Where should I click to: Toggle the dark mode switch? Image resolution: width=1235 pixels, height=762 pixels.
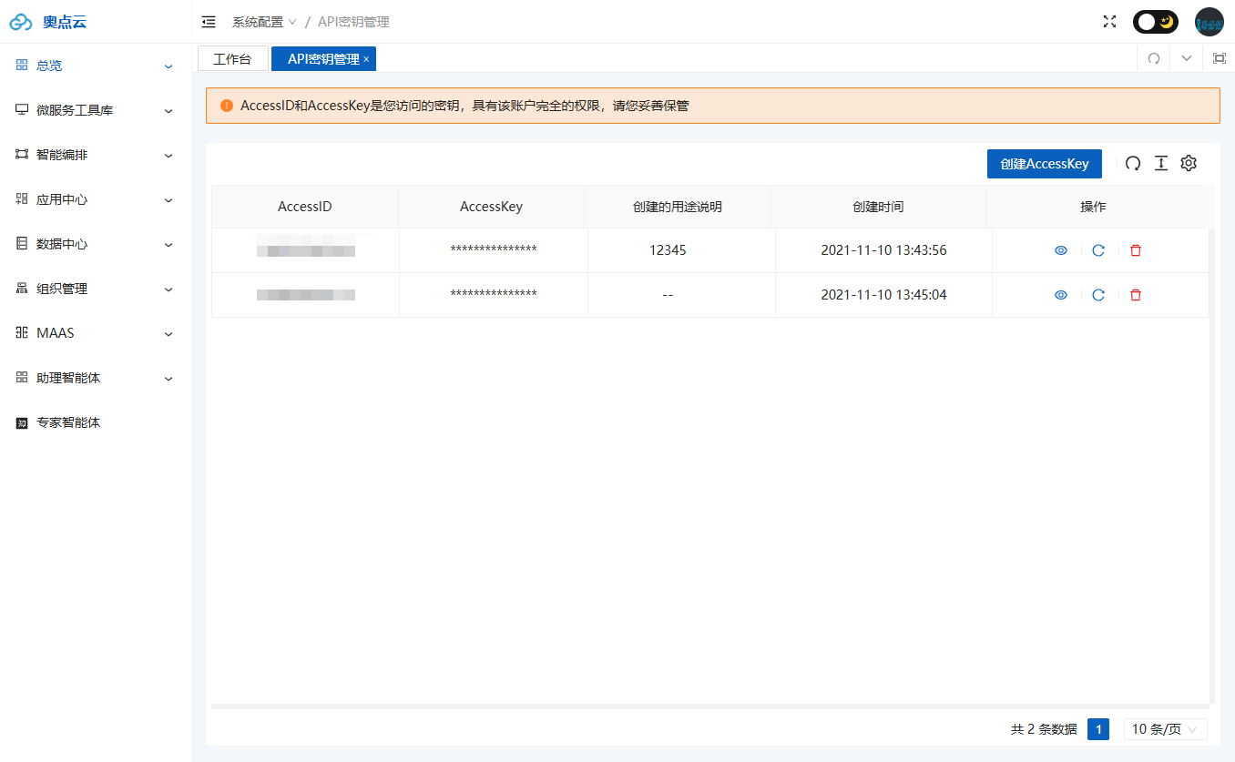point(1155,22)
